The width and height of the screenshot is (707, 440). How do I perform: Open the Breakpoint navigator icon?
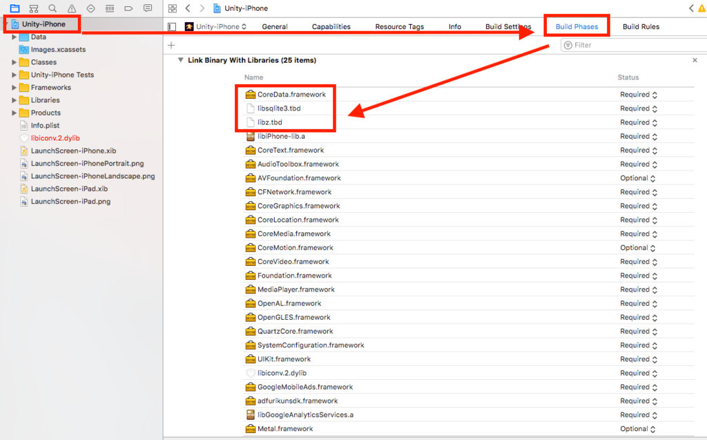point(128,8)
